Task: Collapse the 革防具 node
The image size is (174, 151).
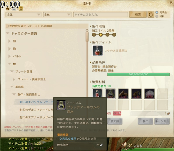Action: [x=12, y=87]
